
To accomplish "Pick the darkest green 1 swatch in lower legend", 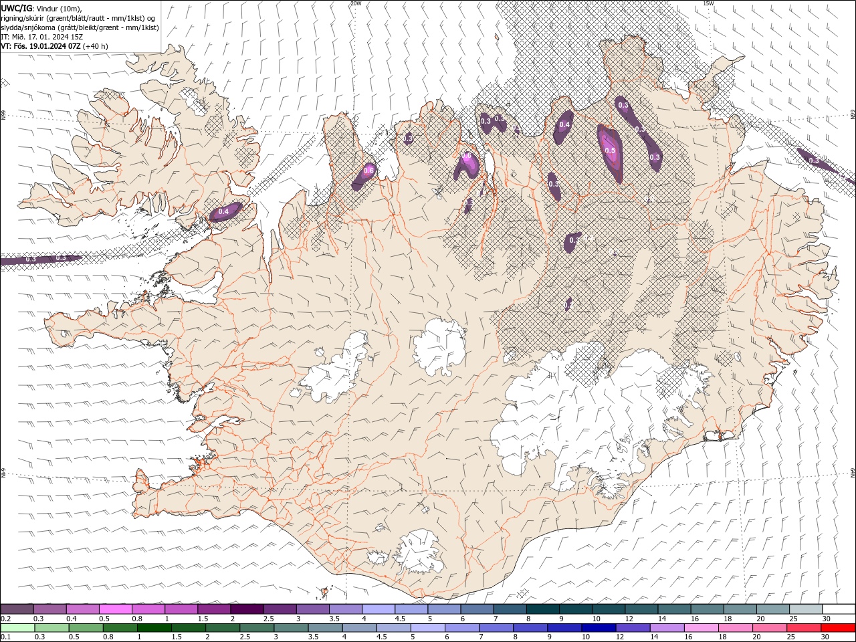I will [154, 628].
